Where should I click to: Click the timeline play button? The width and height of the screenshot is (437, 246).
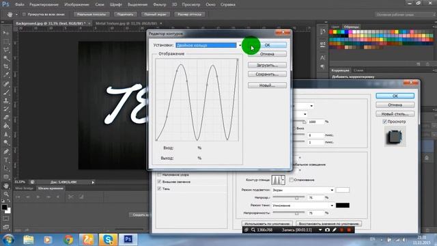38,197
